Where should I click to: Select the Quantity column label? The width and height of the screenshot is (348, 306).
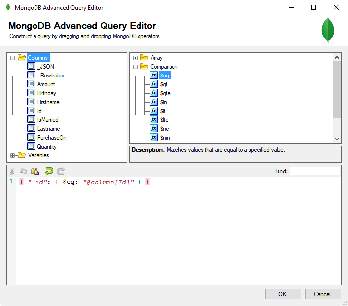pyautogui.click(x=47, y=147)
